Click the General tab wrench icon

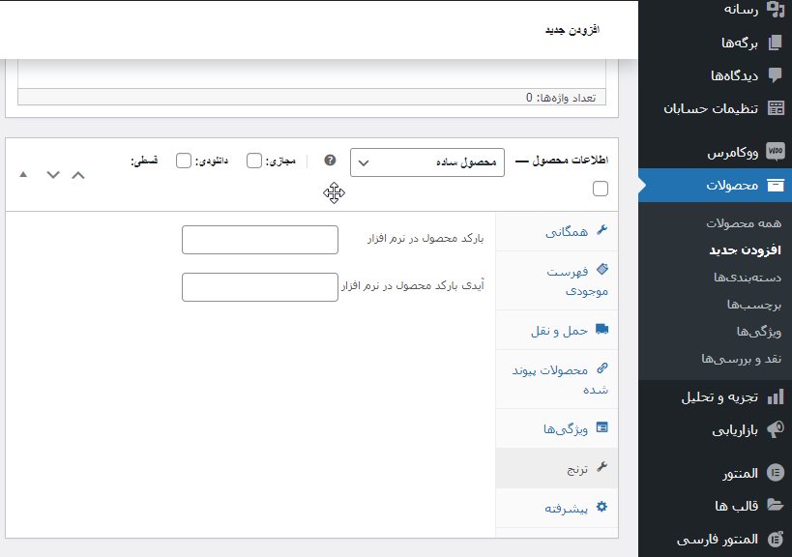click(602, 230)
